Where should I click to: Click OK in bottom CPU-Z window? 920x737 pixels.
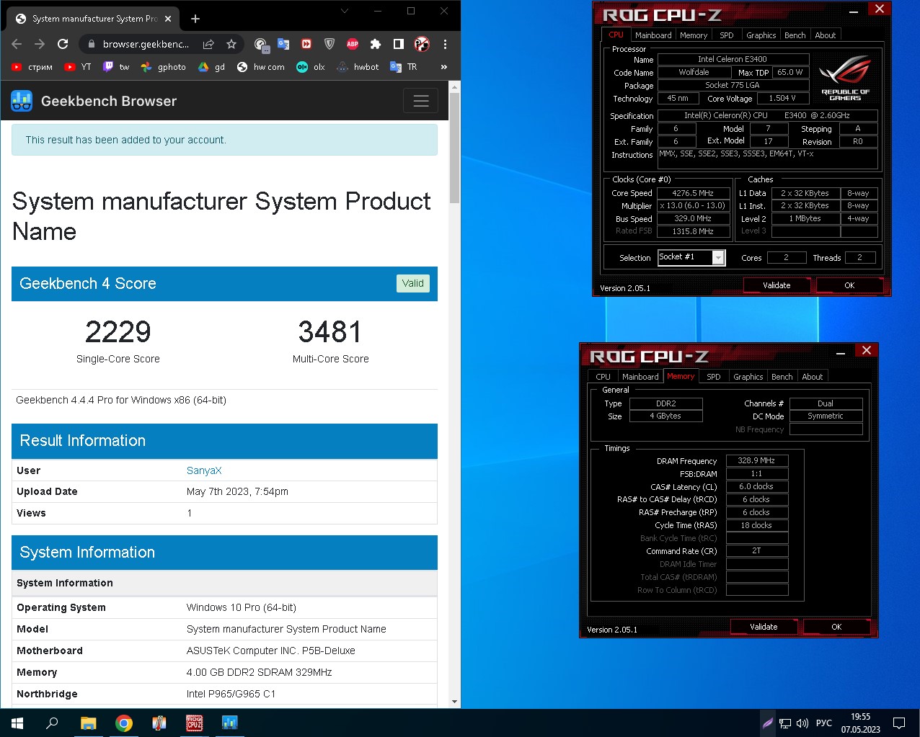pyautogui.click(x=836, y=627)
